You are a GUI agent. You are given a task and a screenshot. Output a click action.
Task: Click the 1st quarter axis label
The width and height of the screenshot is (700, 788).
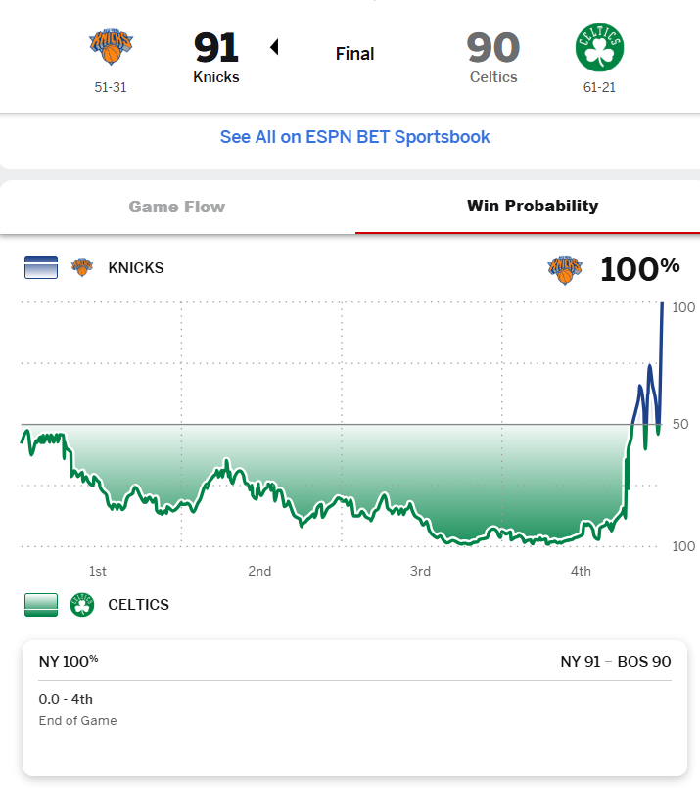pos(98,571)
